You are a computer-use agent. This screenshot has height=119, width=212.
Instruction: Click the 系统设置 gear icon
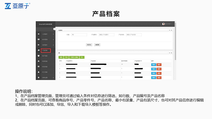coord(38,78)
